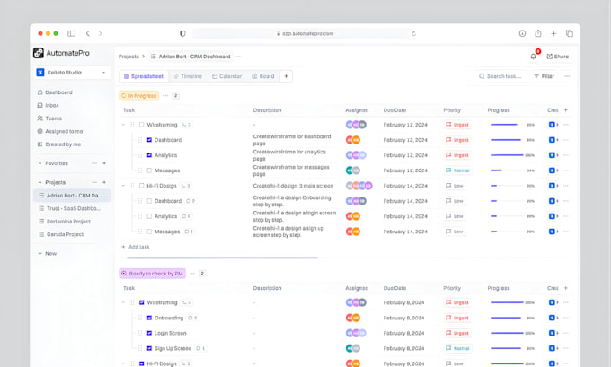611x367 pixels.
Task: Tick the Hi-Fi Design task checkbox
Action: [141, 186]
